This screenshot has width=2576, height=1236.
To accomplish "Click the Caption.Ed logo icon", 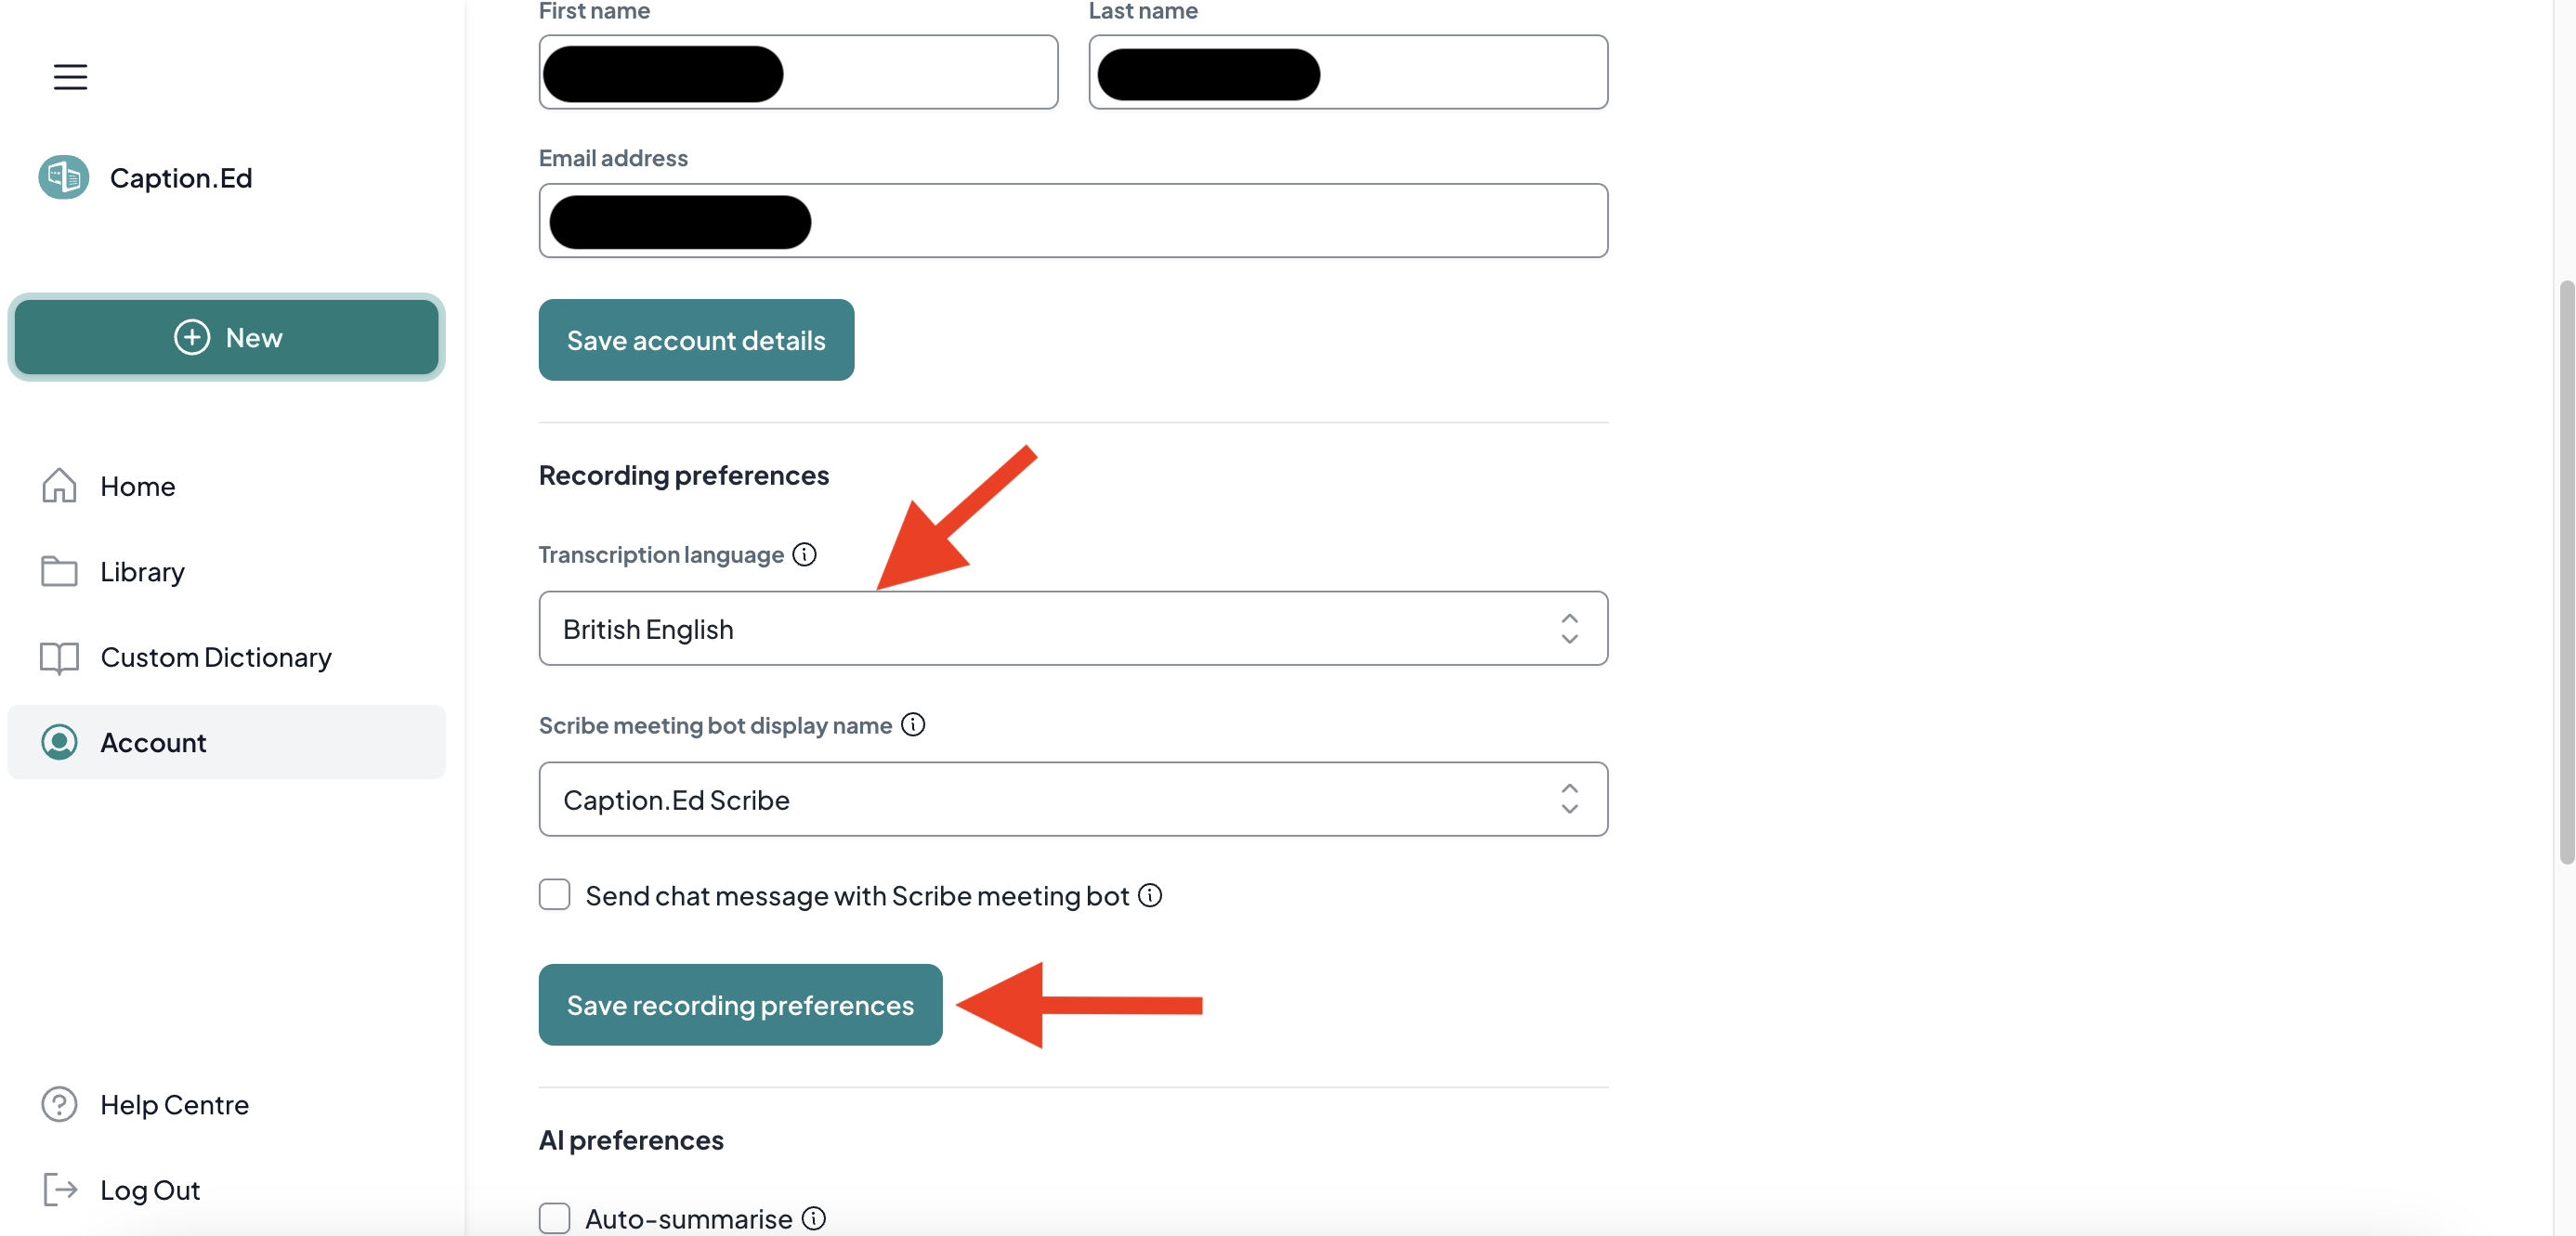I will click(64, 177).
